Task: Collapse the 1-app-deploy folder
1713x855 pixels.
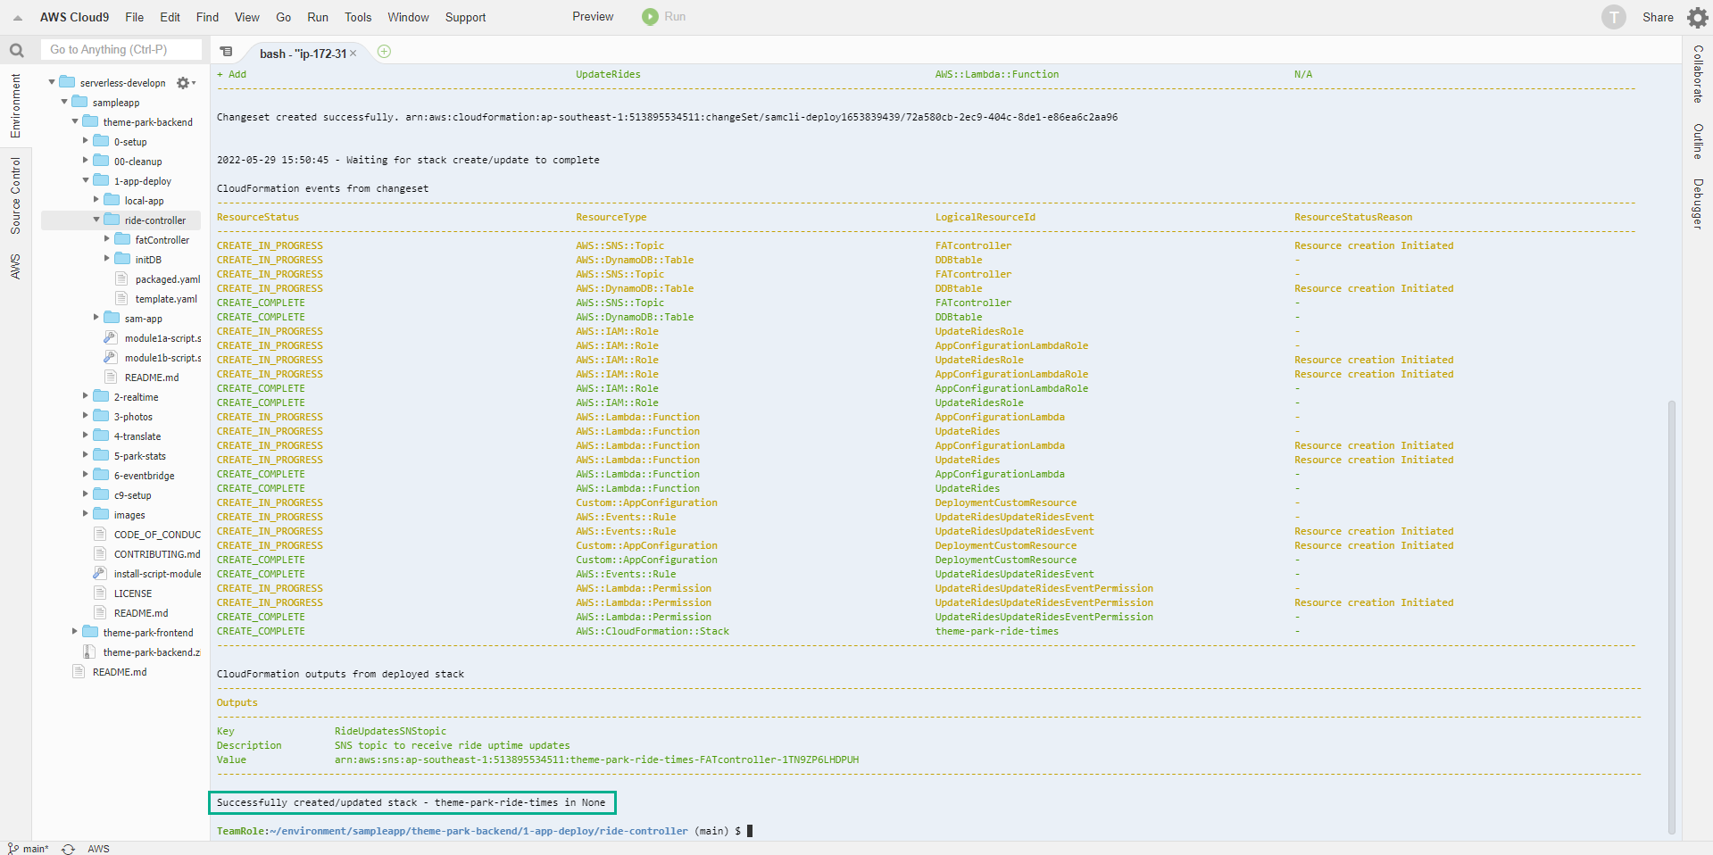Action: pyautogui.click(x=86, y=180)
